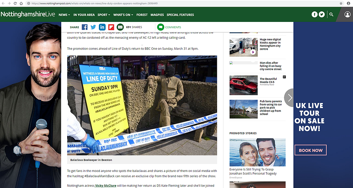Select the 'Balaclava Beekeeper in Beeston' caption
Screen dimensions: 353x188
91,160
